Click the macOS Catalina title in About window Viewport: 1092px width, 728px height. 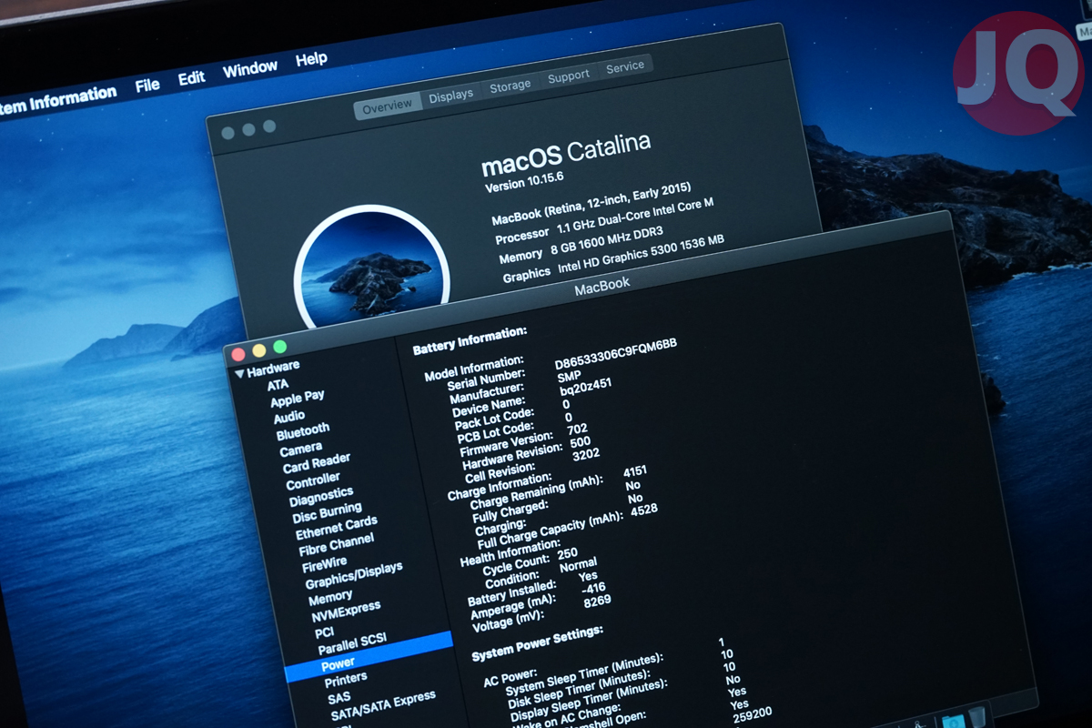click(x=566, y=156)
